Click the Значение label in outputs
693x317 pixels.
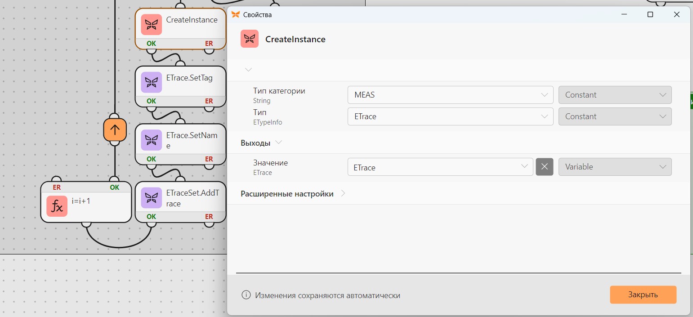click(x=270, y=163)
